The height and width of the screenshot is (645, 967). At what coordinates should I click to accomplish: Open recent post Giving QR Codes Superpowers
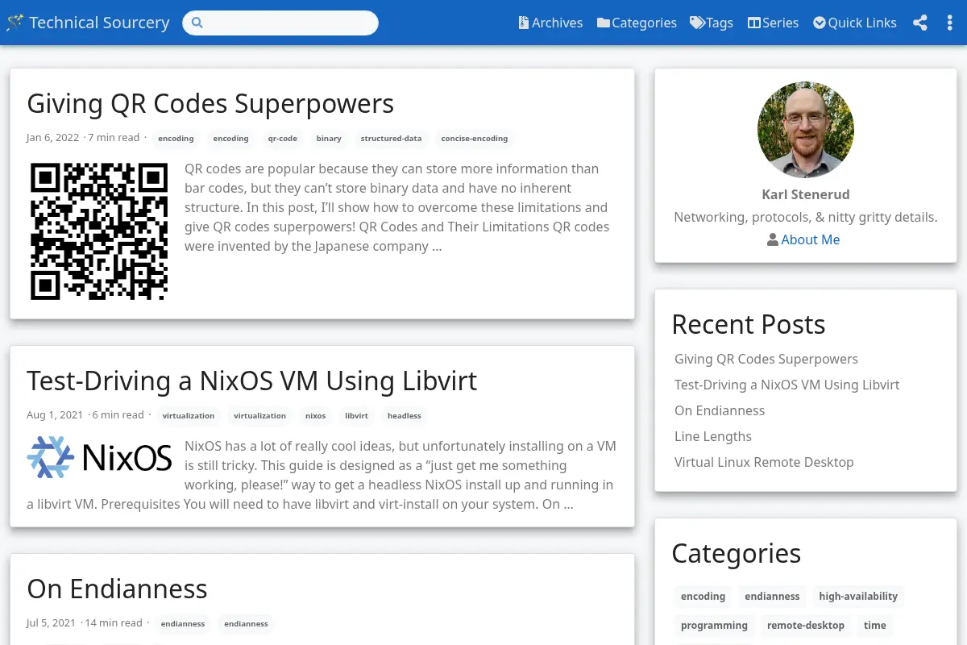(x=766, y=359)
